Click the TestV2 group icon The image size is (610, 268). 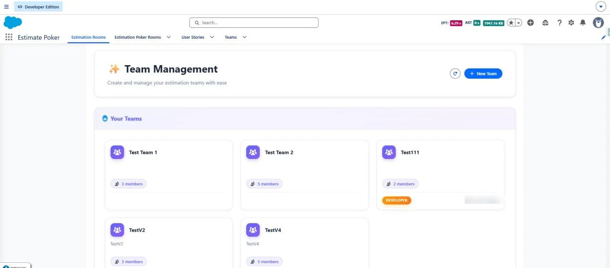click(x=117, y=230)
